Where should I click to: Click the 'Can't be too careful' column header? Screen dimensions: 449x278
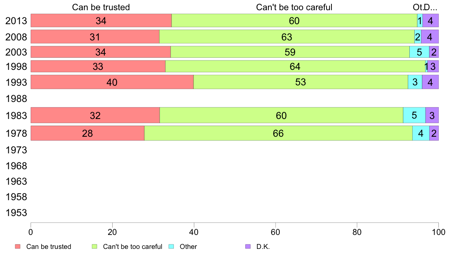pos(294,7)
